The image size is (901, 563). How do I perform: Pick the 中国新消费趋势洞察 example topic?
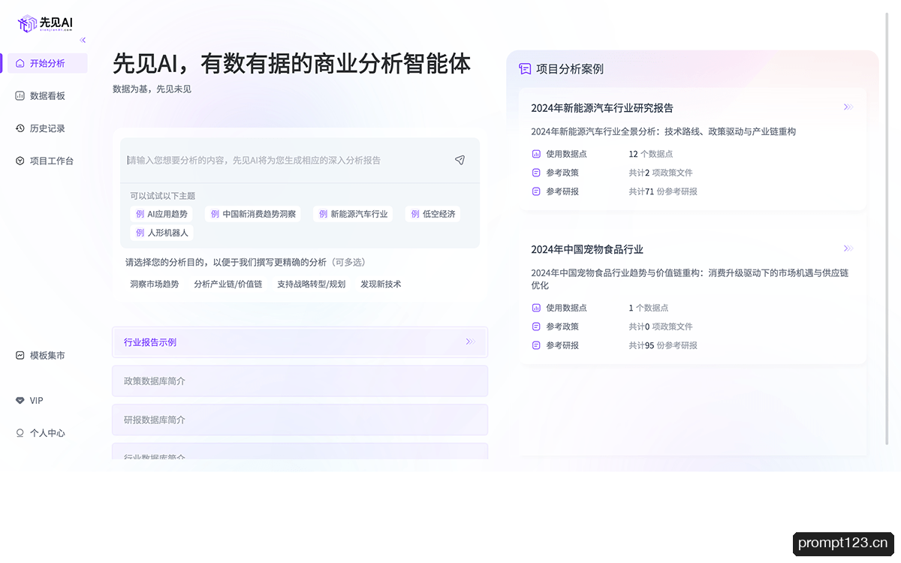click(x=253, y=214)
